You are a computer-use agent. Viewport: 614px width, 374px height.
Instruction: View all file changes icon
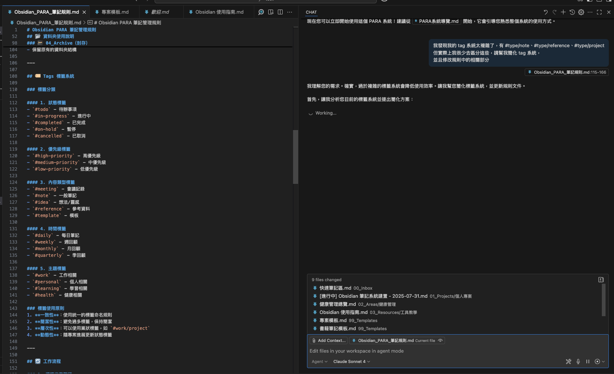601,280
